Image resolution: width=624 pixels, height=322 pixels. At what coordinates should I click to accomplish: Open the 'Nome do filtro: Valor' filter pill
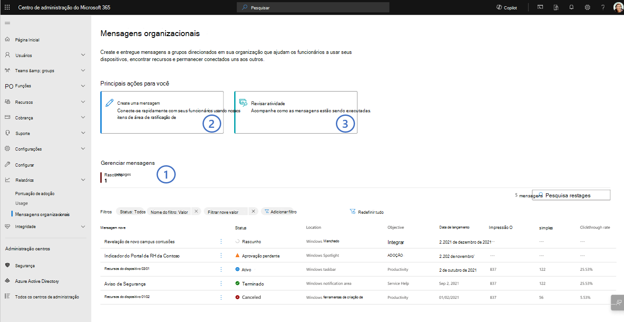coord(169,212)
